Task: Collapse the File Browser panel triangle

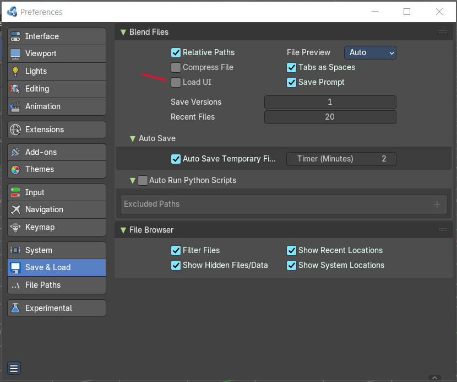Action: point(123,230)
